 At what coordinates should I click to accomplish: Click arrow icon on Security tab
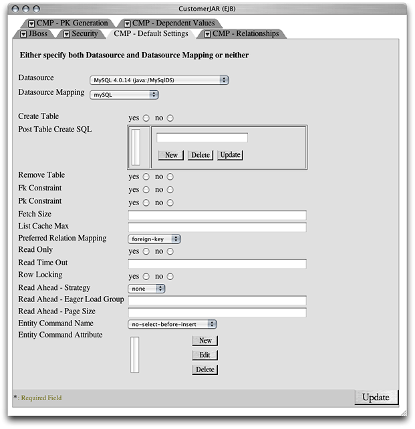[66, 34]
